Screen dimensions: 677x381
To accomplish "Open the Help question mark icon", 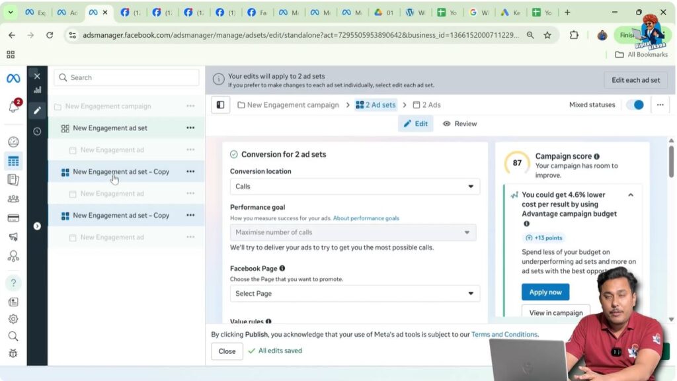I will coord(13,282).
